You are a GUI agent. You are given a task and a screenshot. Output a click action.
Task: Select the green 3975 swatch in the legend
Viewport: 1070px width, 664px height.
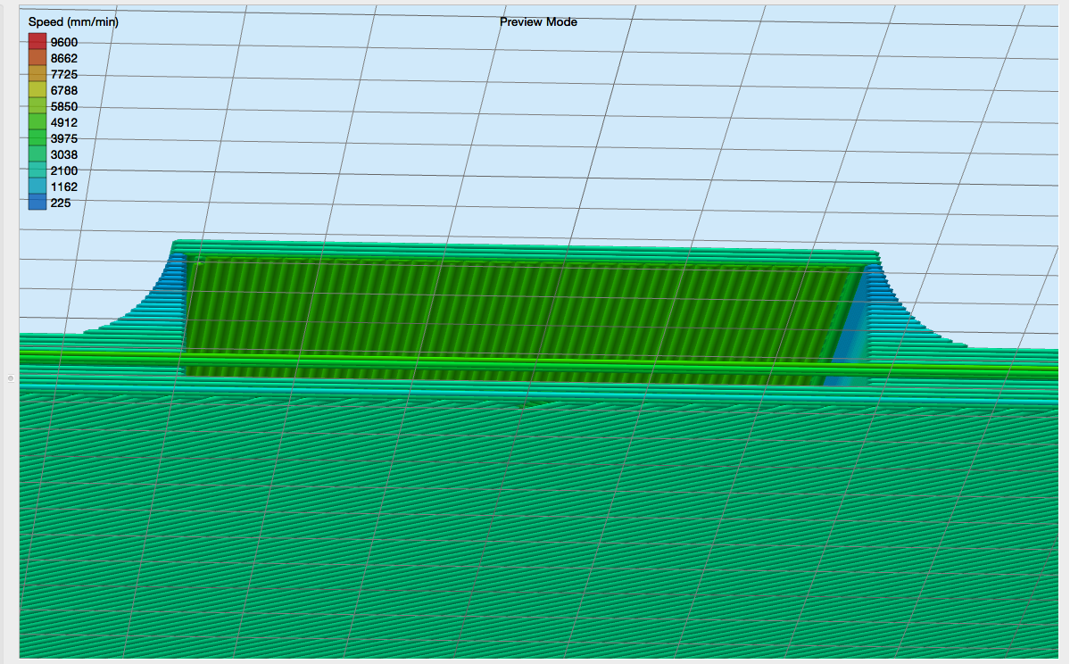[x=37, y=138]
